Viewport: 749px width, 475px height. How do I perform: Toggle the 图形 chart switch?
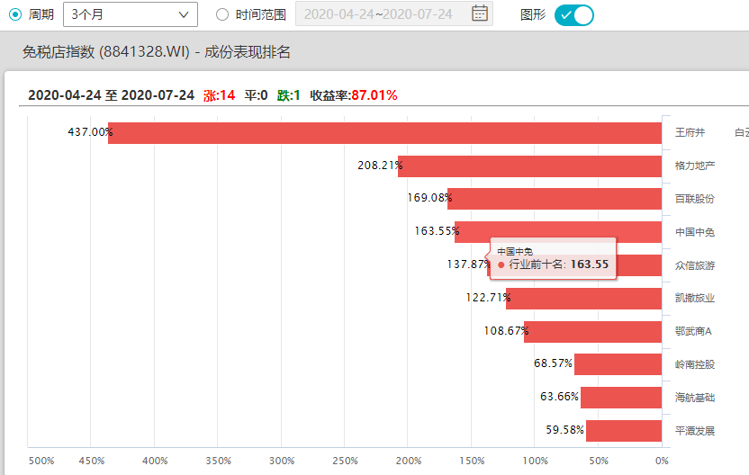pos(573,14)
